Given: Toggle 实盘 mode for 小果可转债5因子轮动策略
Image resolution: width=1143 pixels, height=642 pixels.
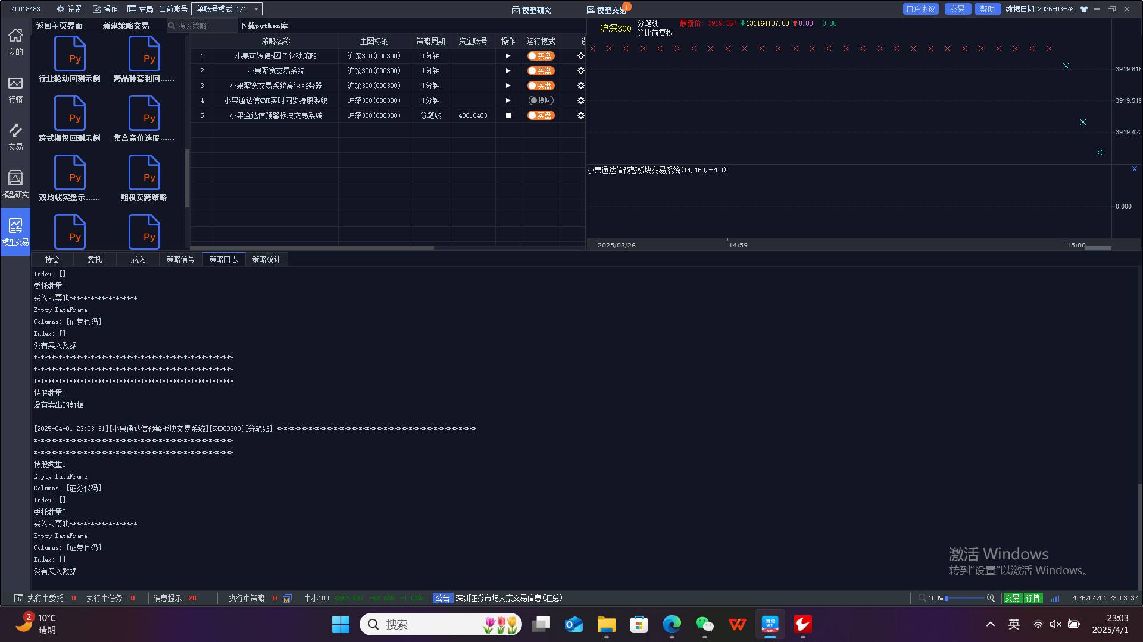Looking at the screenshot, I should pos(541,56).
